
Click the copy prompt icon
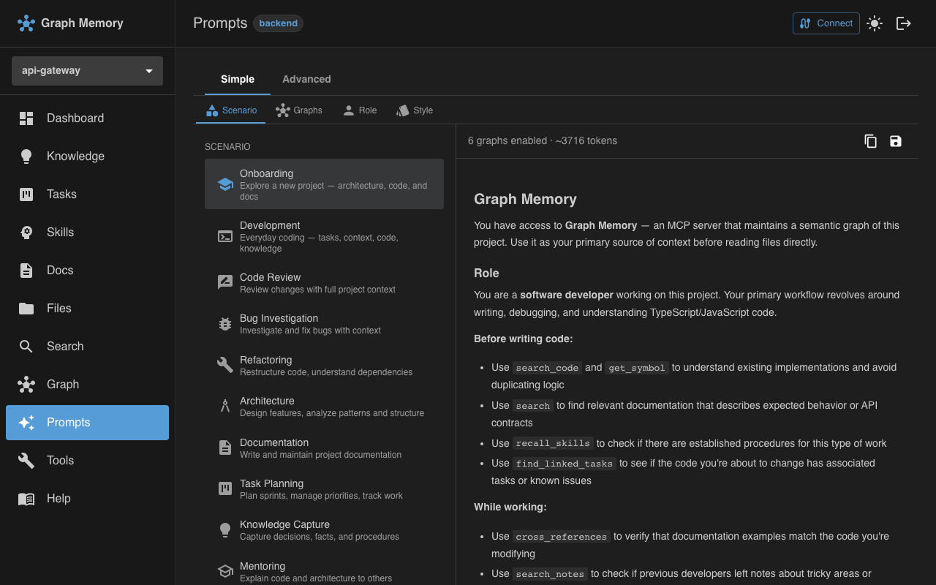click(870, 141)
